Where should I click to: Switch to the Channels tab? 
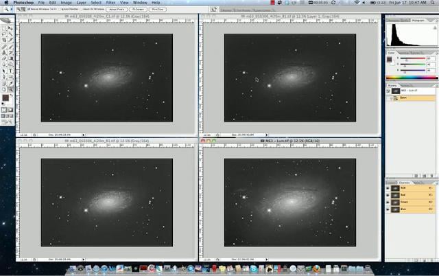click(x=404, y=183)
